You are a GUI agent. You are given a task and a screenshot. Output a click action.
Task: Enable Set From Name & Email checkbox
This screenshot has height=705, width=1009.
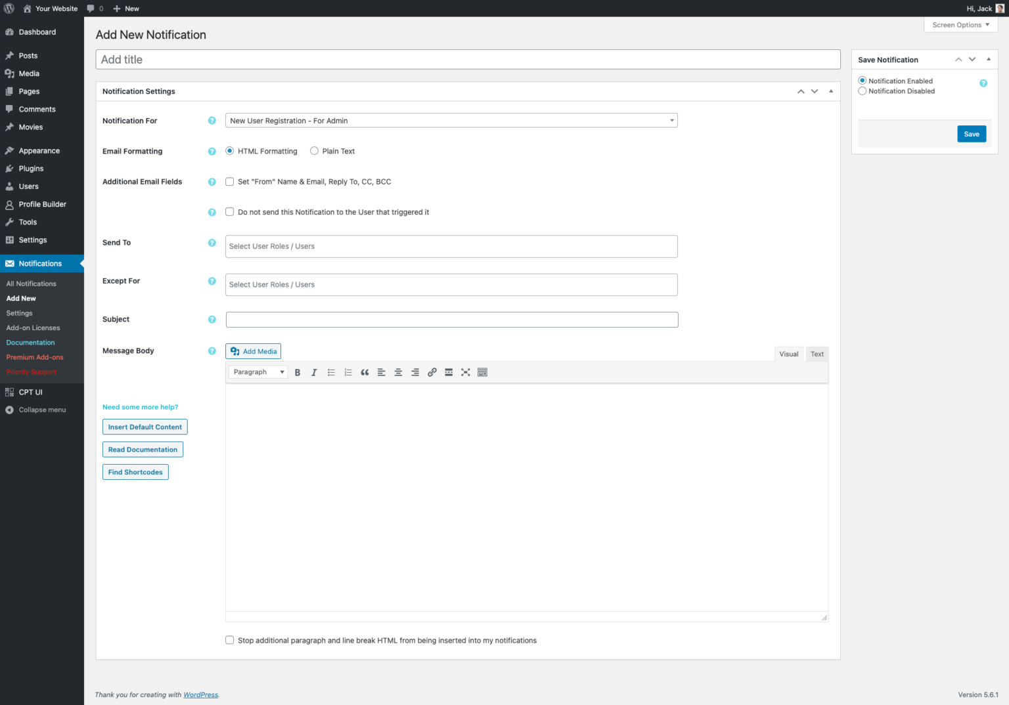[229, 181]
